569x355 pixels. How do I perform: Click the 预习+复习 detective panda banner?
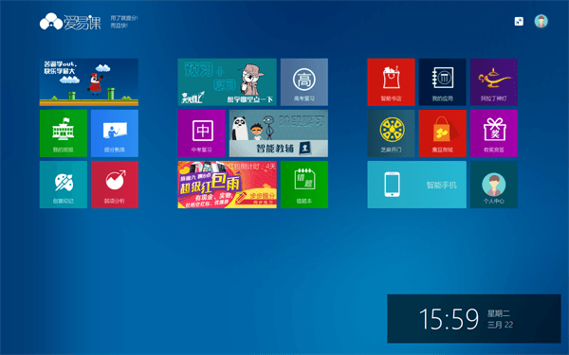(x=228, y=82)
